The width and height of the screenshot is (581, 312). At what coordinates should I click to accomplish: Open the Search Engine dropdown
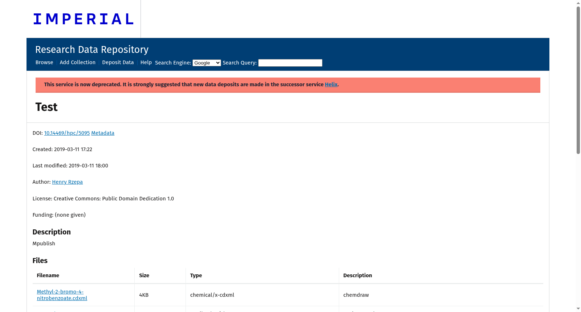click(207, 63)
